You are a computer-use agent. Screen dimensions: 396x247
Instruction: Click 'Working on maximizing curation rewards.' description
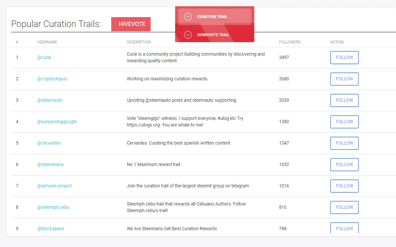pos(168,79)
